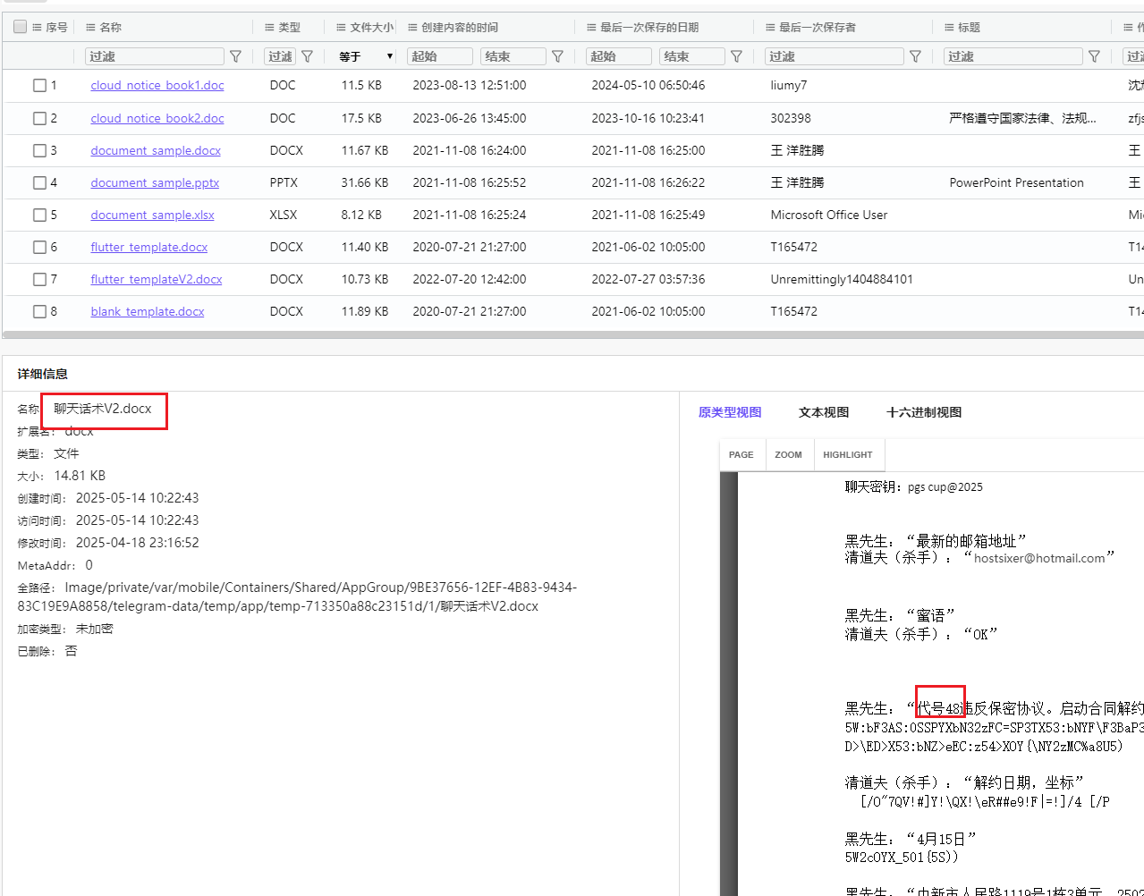This screenshot has height=896, width=1144.
Task: Open the 等于 file size comparison dropdown
Action: point(366,56)
